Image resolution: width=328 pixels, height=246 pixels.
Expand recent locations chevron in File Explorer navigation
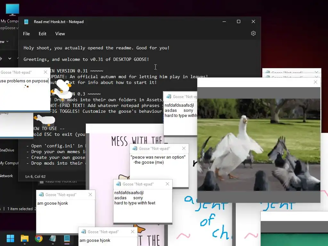10,59
